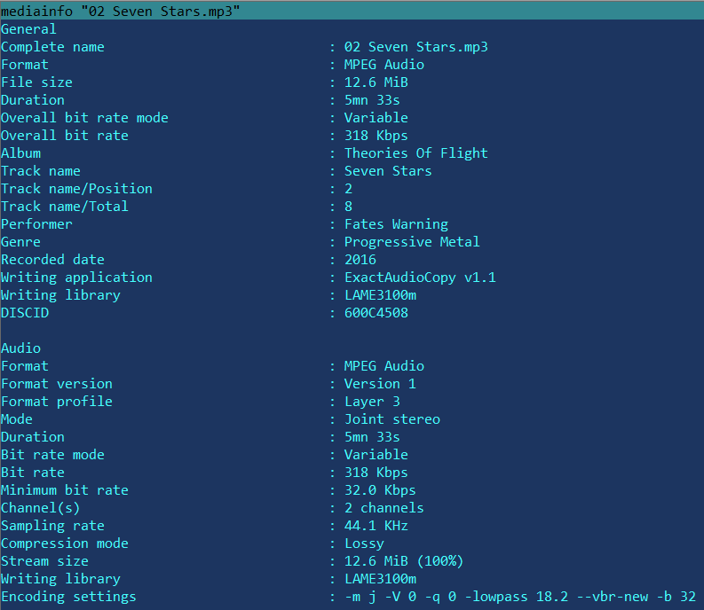Click the Track name value Seven Stars

[x=388, y=171]
